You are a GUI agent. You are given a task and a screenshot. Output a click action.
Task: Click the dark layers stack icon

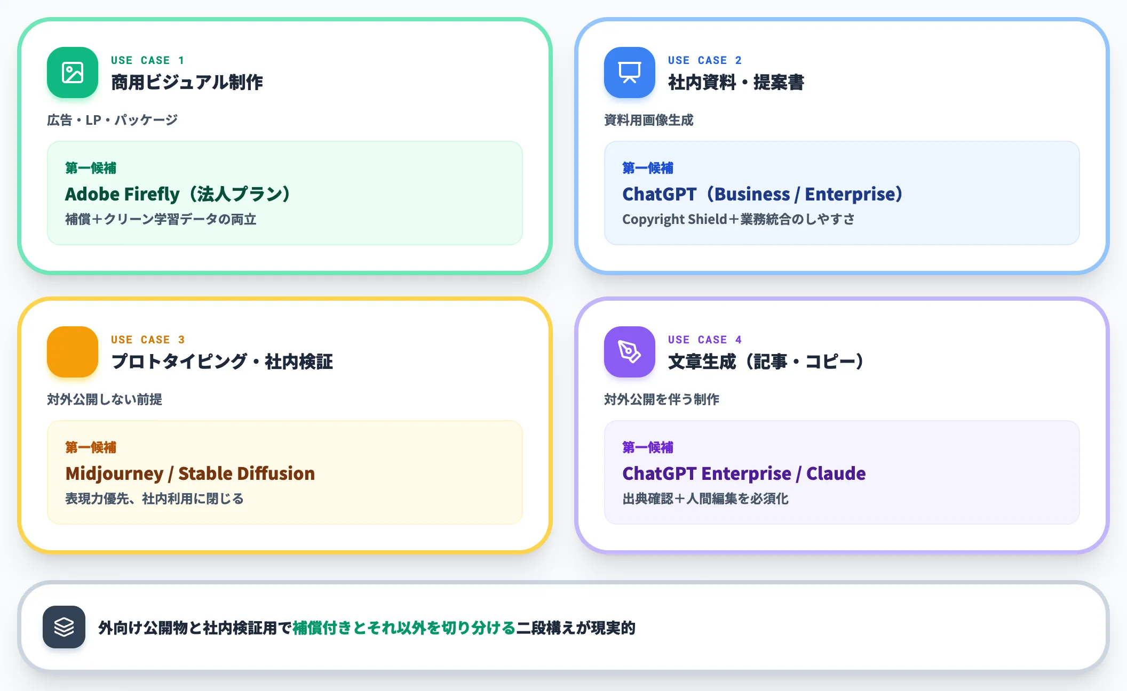pos(64,627)
